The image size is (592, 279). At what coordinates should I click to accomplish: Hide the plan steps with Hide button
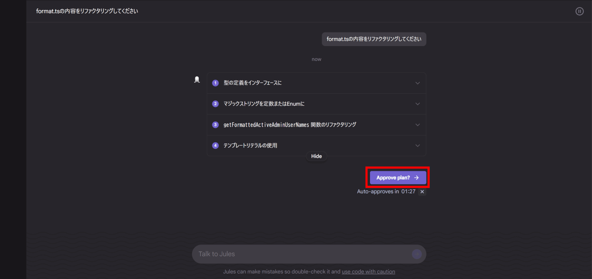point(316,156)
